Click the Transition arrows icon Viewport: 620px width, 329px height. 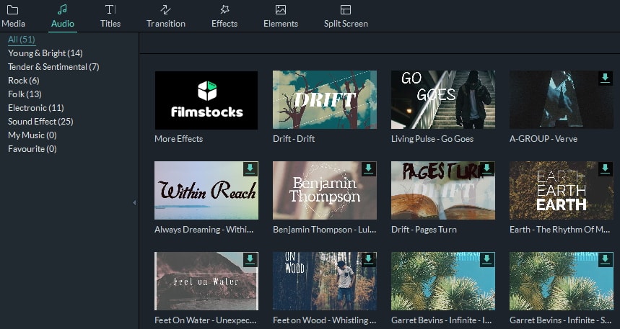click(x=166, y=10)
